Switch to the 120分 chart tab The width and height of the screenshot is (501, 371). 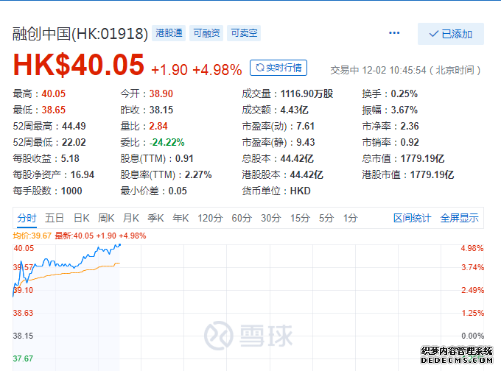(x=210, y=218)
